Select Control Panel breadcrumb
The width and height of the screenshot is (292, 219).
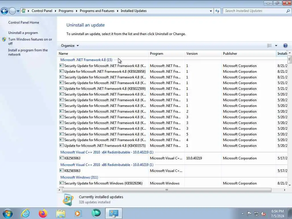(42, 11)
